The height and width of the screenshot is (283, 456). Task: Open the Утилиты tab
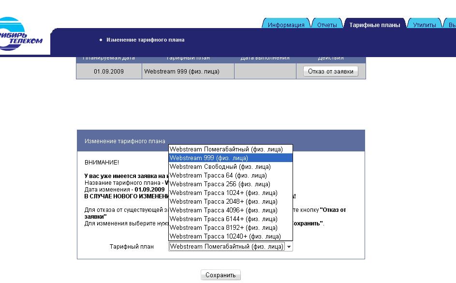click(424, 25)
